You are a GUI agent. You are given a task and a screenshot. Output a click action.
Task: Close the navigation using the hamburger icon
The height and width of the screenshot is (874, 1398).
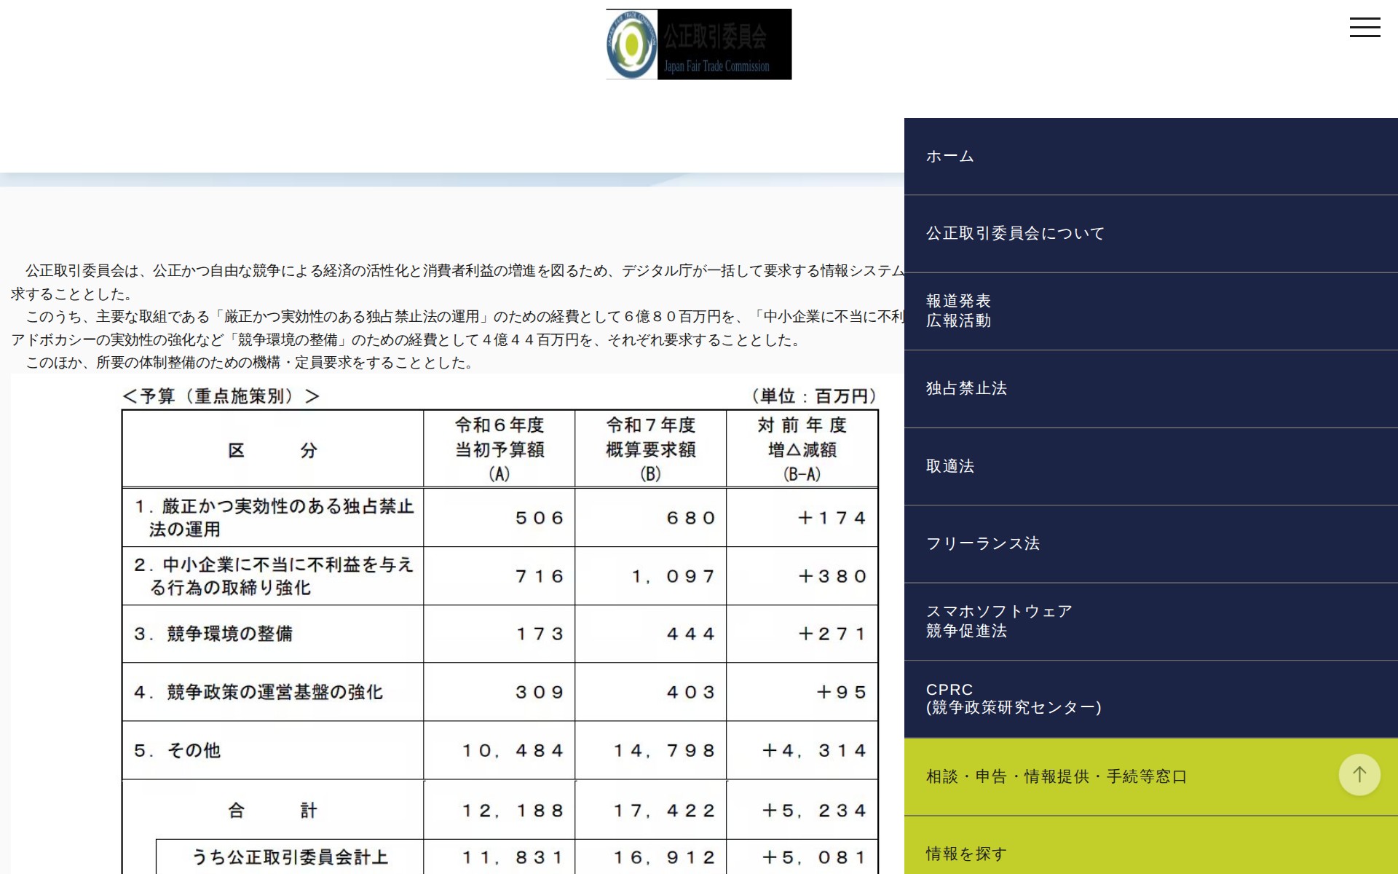[1365, 27]
